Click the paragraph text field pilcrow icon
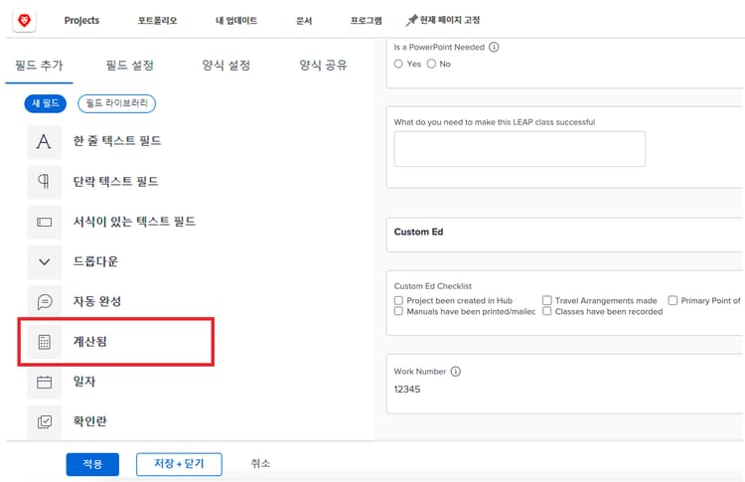Image resolution: width=745 pixels, height=482 pixels. [44, 182]
